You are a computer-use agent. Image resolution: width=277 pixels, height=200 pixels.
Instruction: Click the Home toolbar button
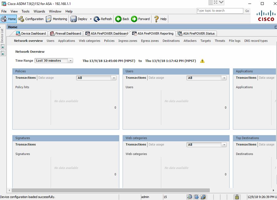(x=8, y=19)
